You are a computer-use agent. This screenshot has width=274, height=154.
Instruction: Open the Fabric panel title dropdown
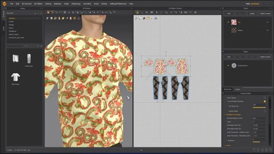(256, 8)
